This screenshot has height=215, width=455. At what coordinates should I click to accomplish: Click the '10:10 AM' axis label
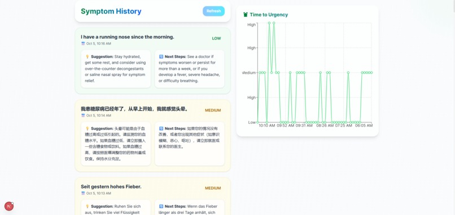266,126
